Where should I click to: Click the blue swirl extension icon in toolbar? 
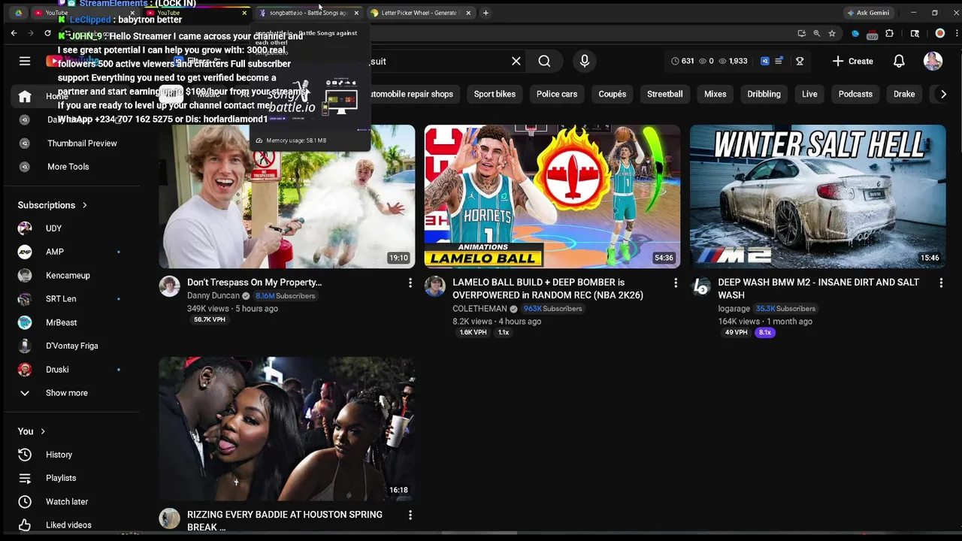pos(855,33)
